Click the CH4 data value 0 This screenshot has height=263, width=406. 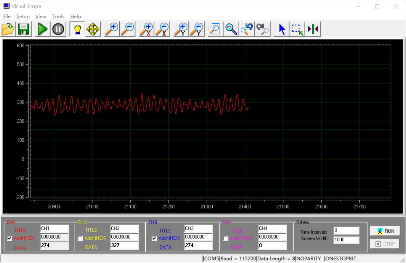pos(272,246)
